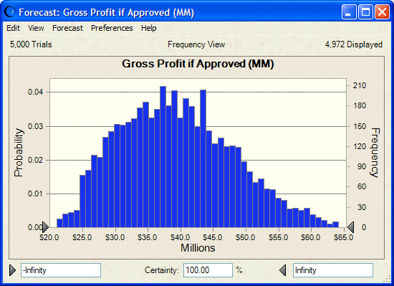
Task: Click the 'Probability' axis label
Action: 19,153
